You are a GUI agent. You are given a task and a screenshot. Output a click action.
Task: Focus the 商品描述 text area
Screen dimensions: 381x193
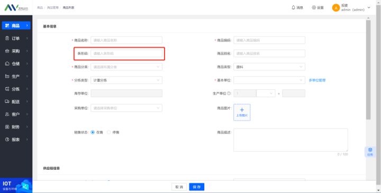(x=291, y=140)
